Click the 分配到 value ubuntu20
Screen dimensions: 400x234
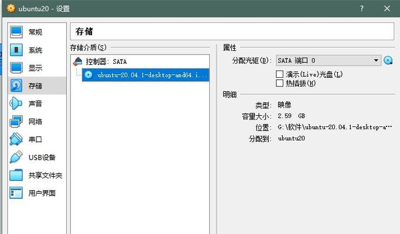click(x=291, y=138)
